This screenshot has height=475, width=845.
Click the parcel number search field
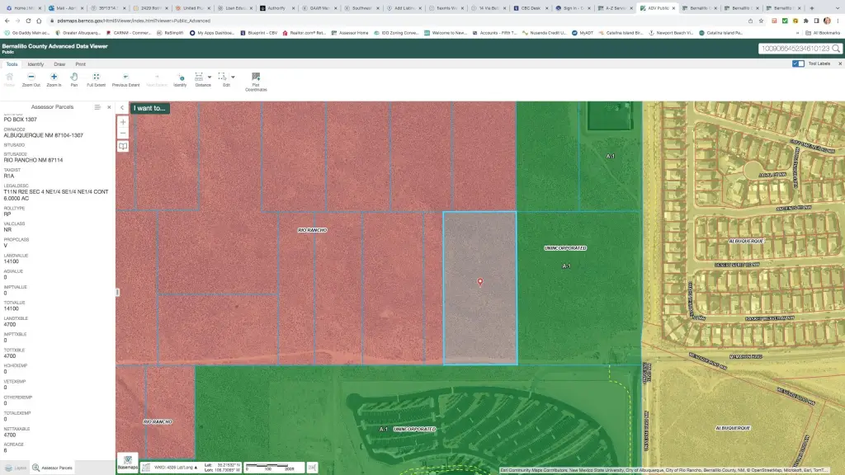click(x=794, y=49)
